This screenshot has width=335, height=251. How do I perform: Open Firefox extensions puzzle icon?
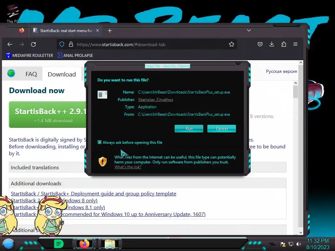[284, 44]
